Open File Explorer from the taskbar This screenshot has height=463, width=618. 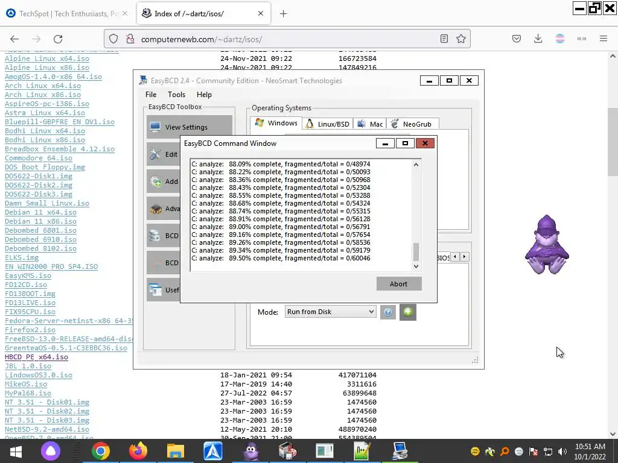point(176,451)
